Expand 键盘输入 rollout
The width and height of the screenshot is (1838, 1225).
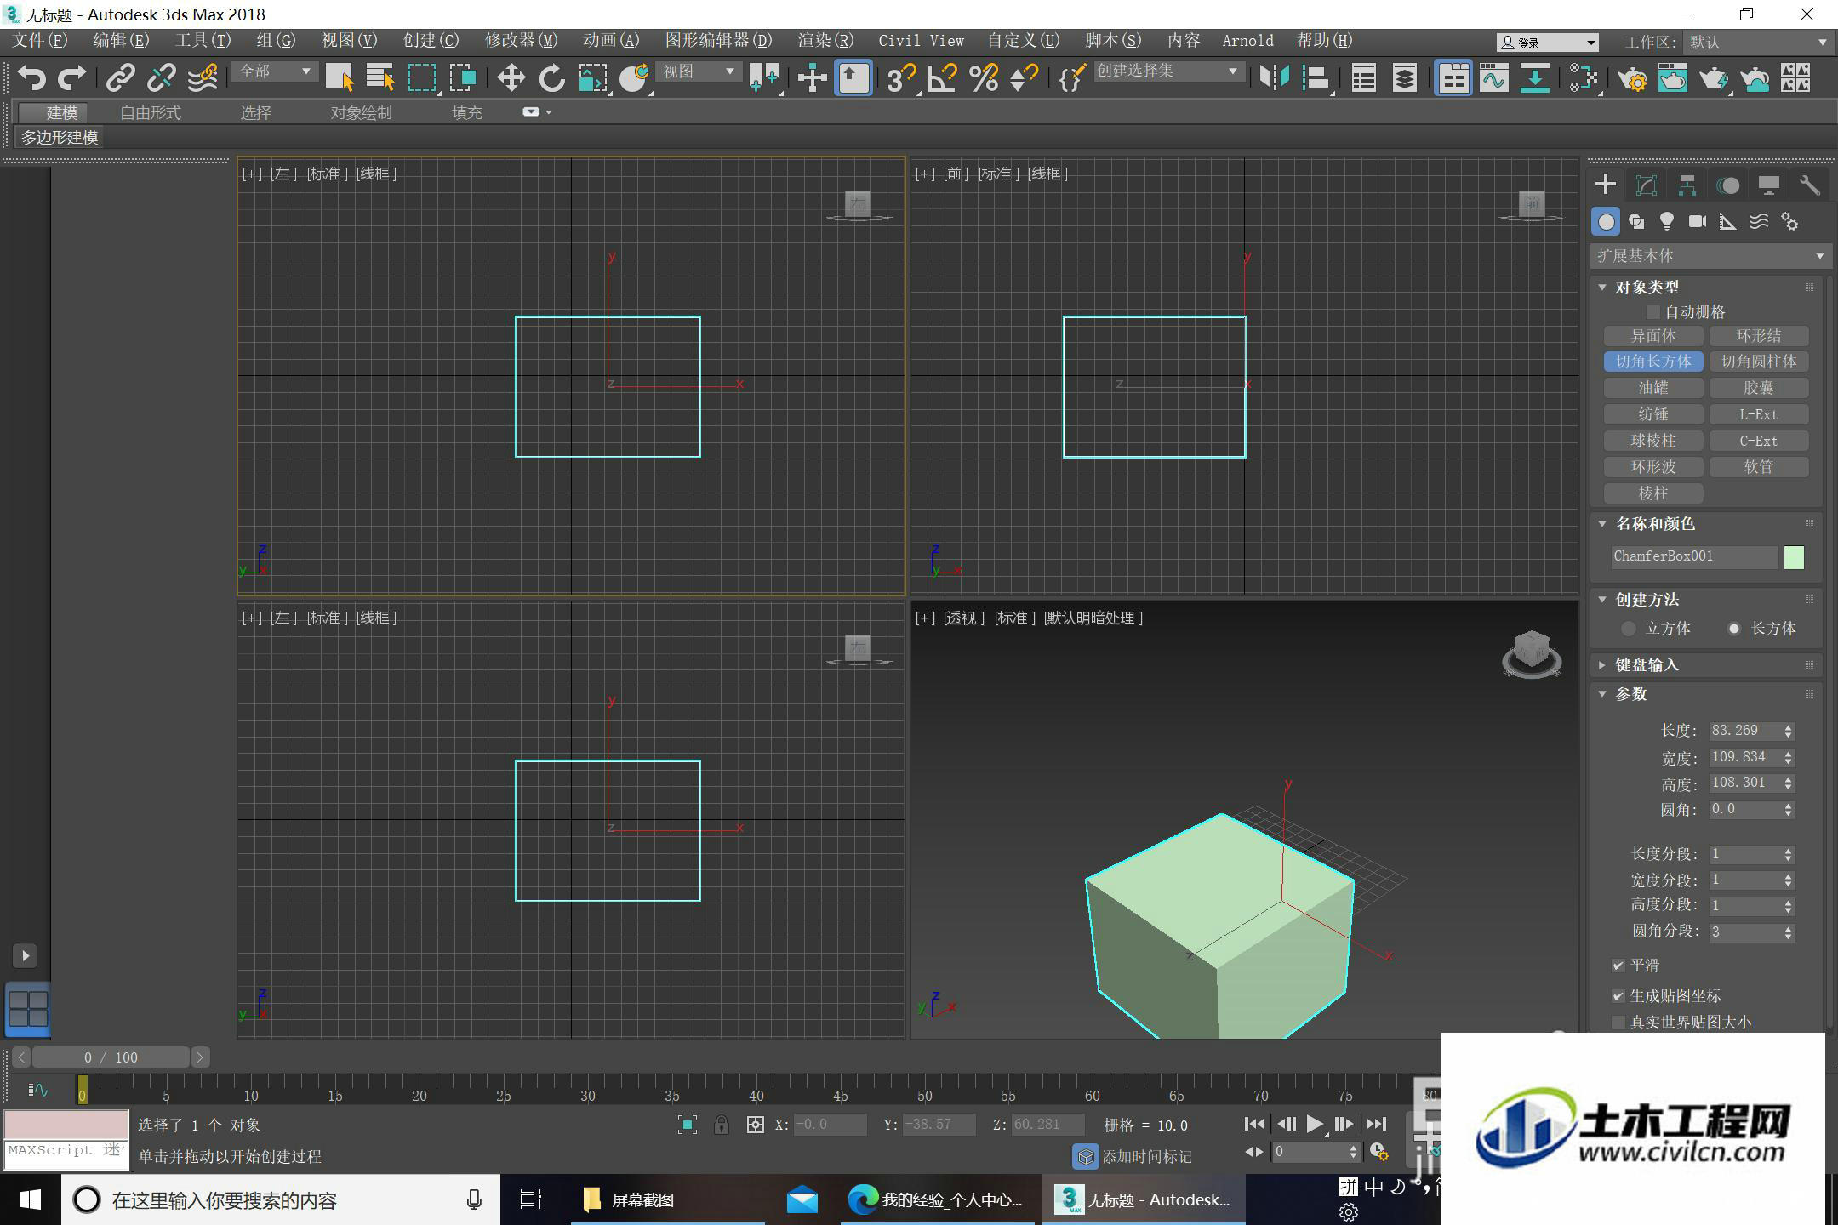coord(1646,665)
